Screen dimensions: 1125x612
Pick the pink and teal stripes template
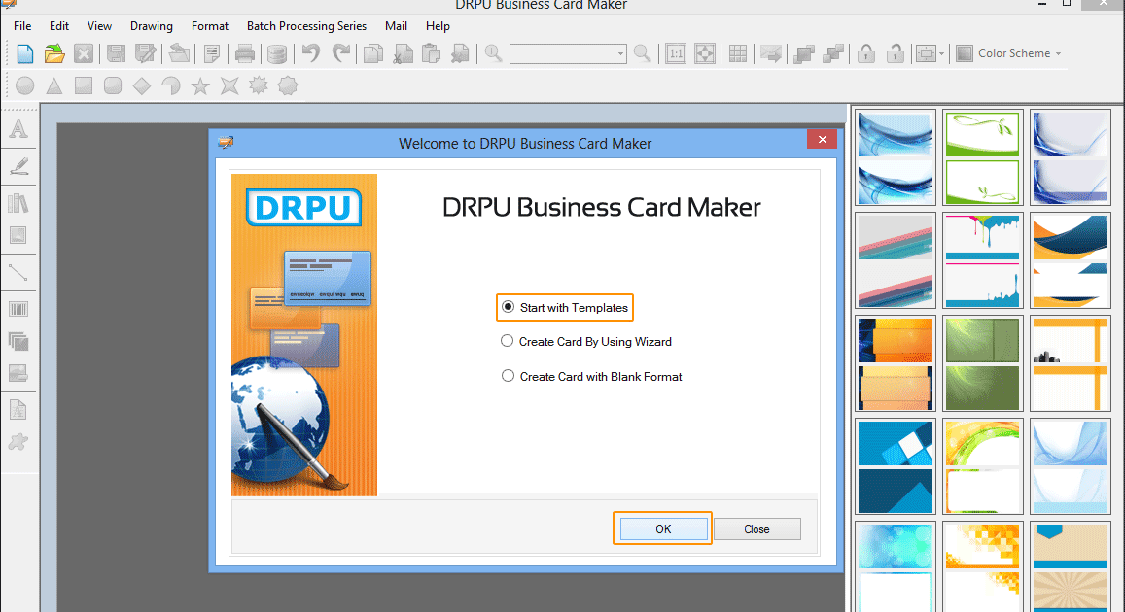point(895,260)
